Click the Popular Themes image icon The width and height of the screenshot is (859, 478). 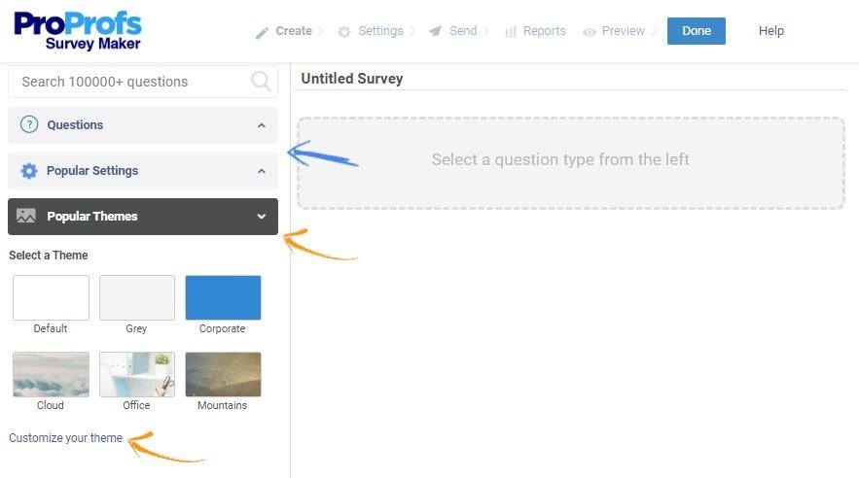pos(26,217)
